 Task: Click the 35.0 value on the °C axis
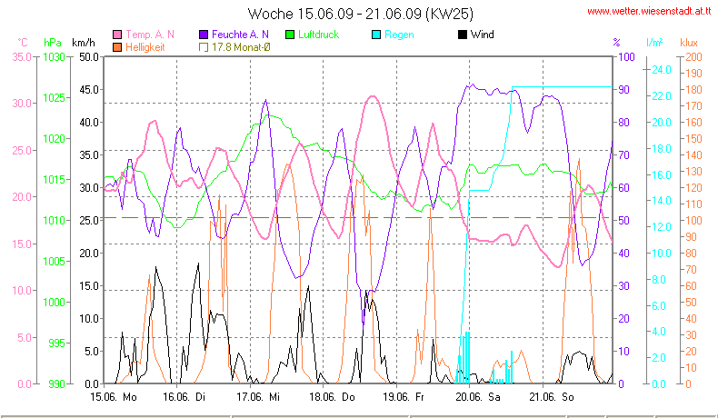click(x=22, y=57)
